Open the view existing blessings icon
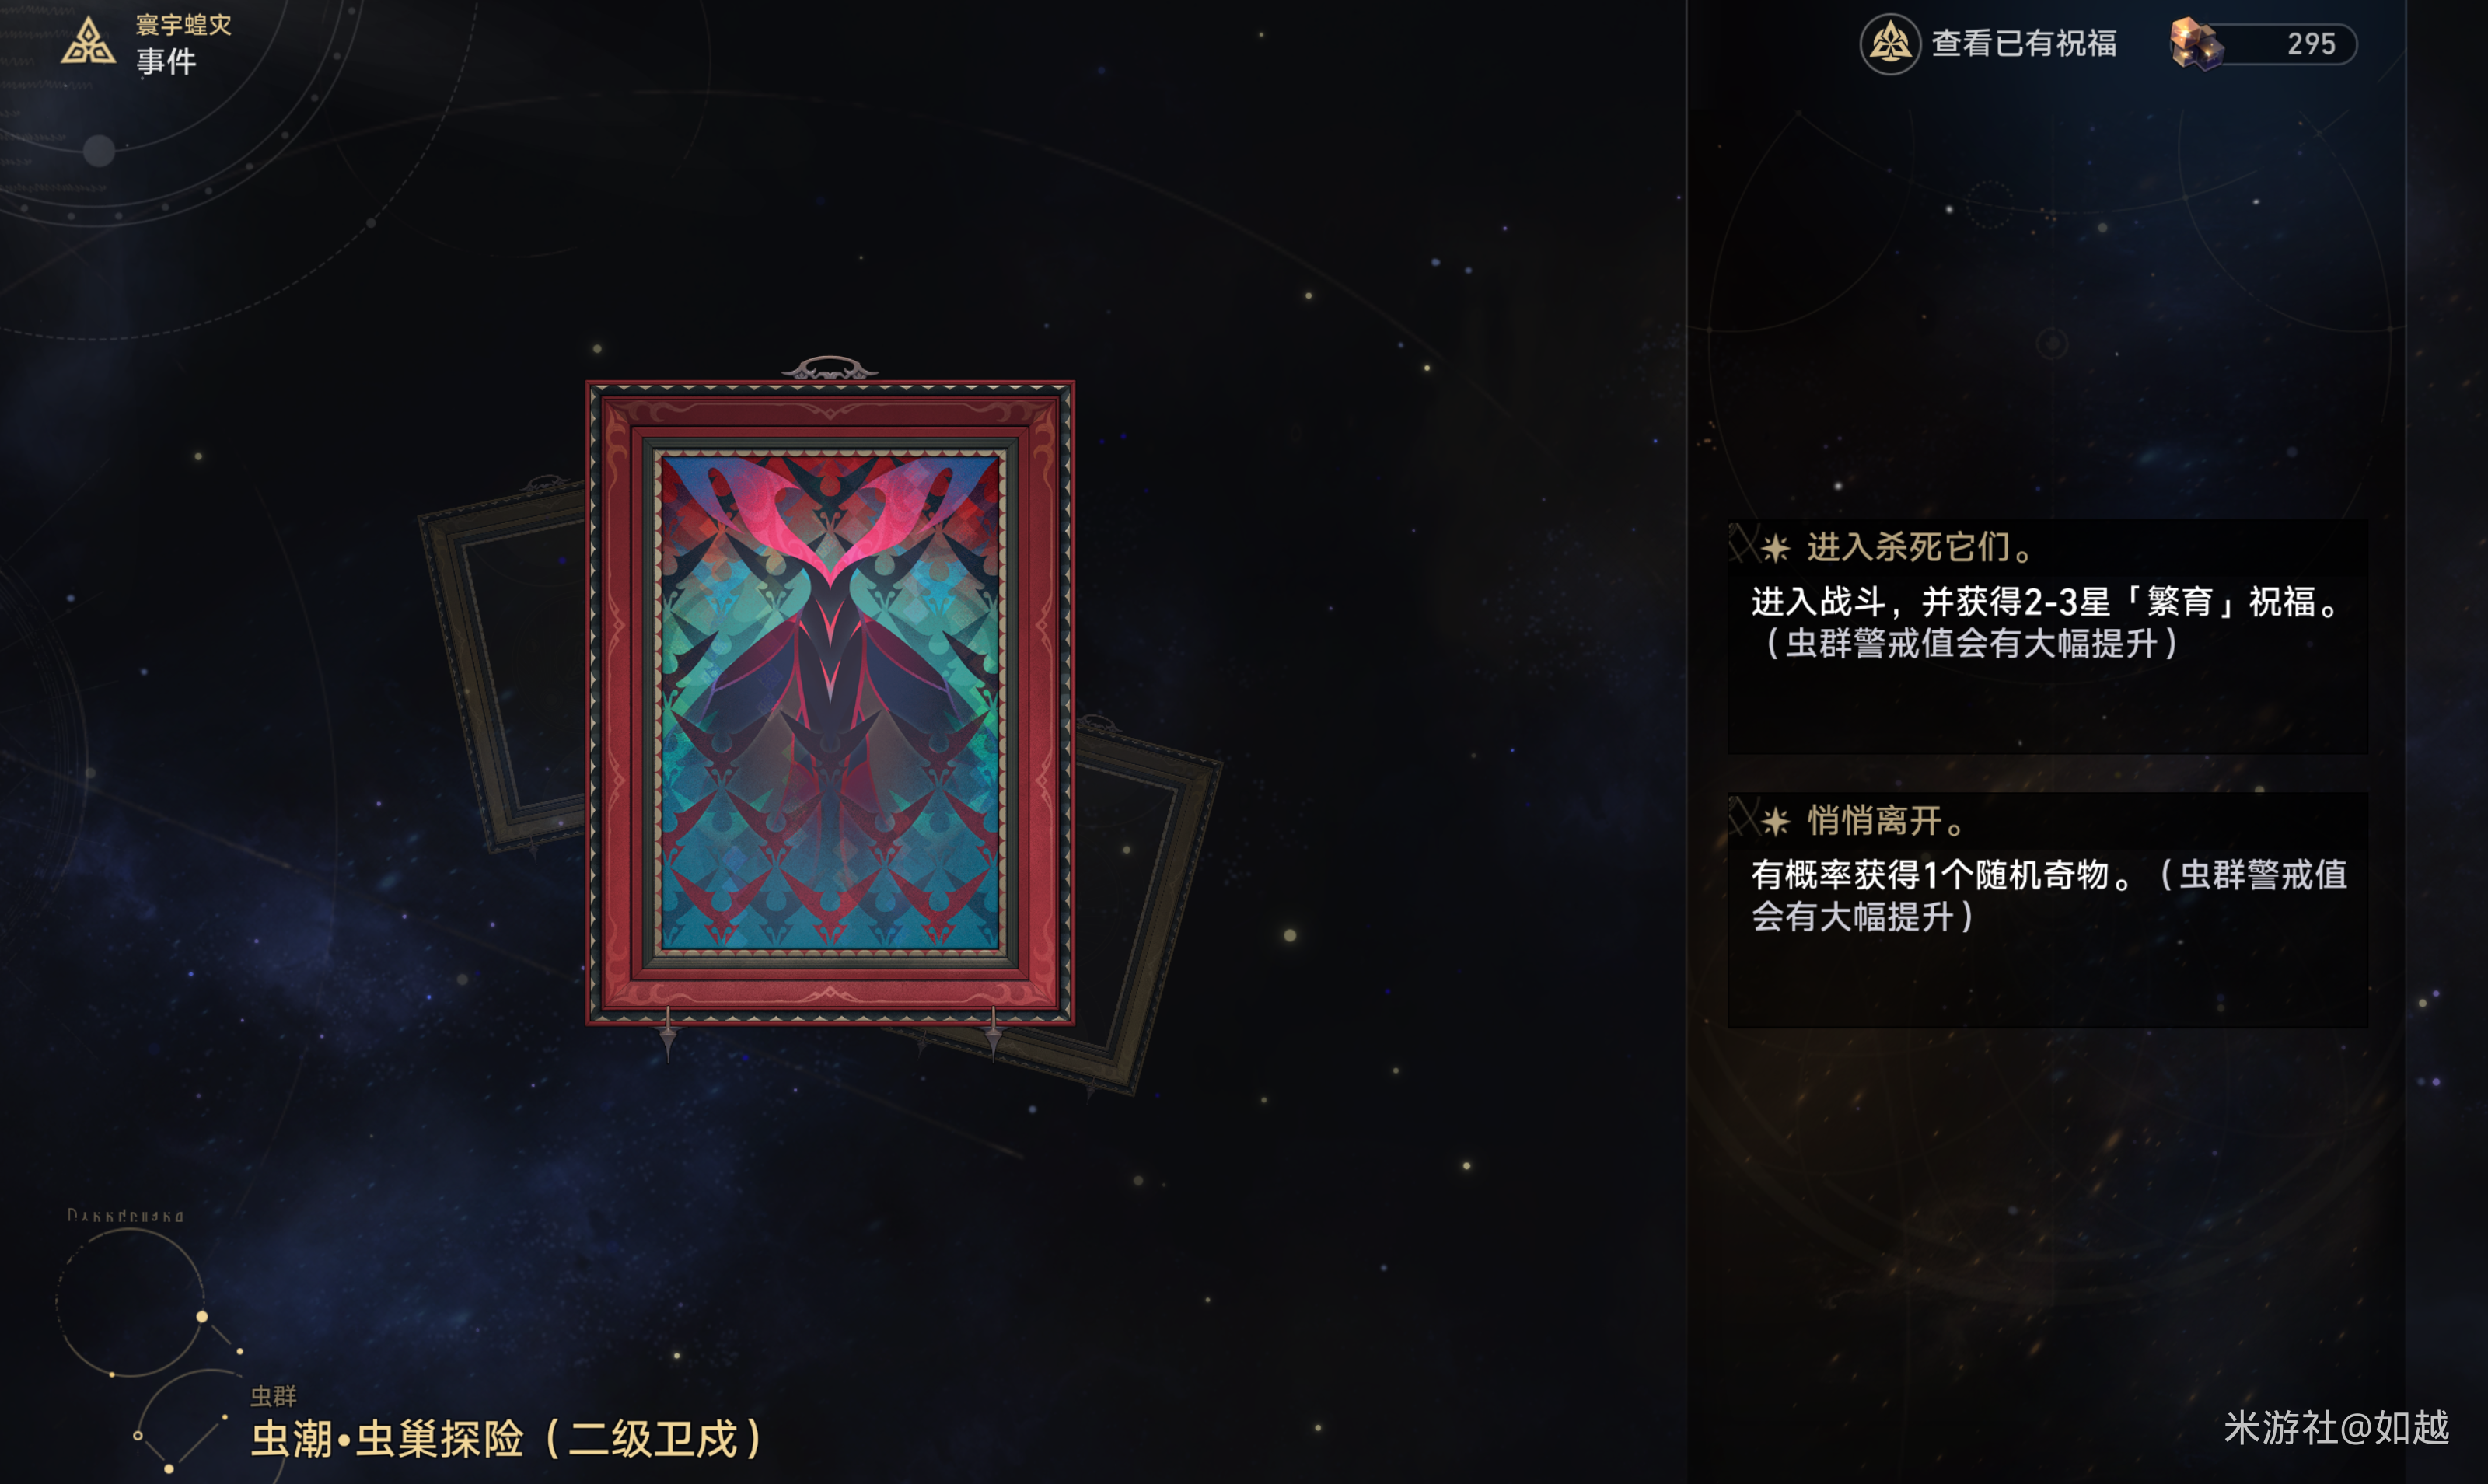Viewport: 2488px width, 1484px height. [x=1889, y=44]
